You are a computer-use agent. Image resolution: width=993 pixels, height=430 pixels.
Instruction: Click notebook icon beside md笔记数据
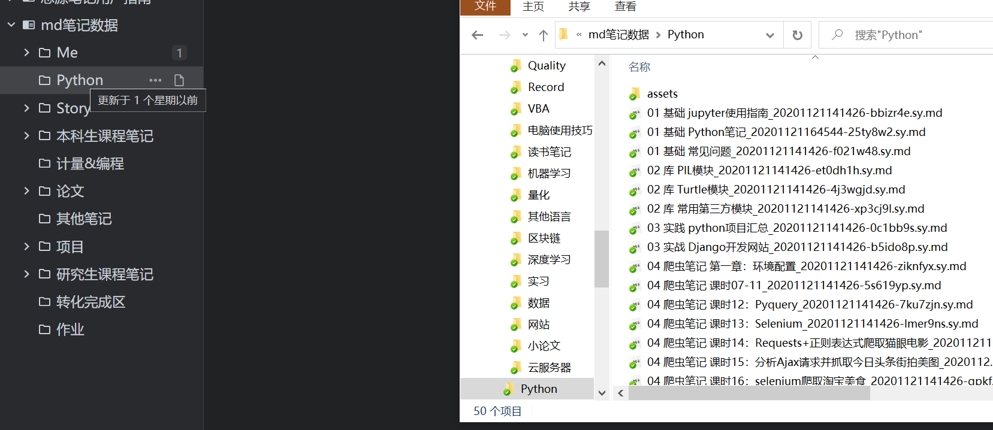(x=29, y=25)
